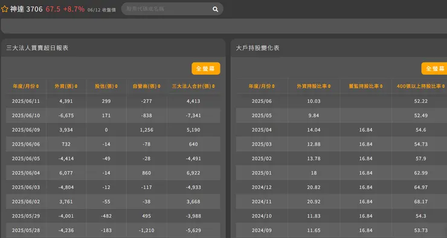Click the 400張以上 value 52.22
The height and width of the screenshot is (238, 447).
421,101
